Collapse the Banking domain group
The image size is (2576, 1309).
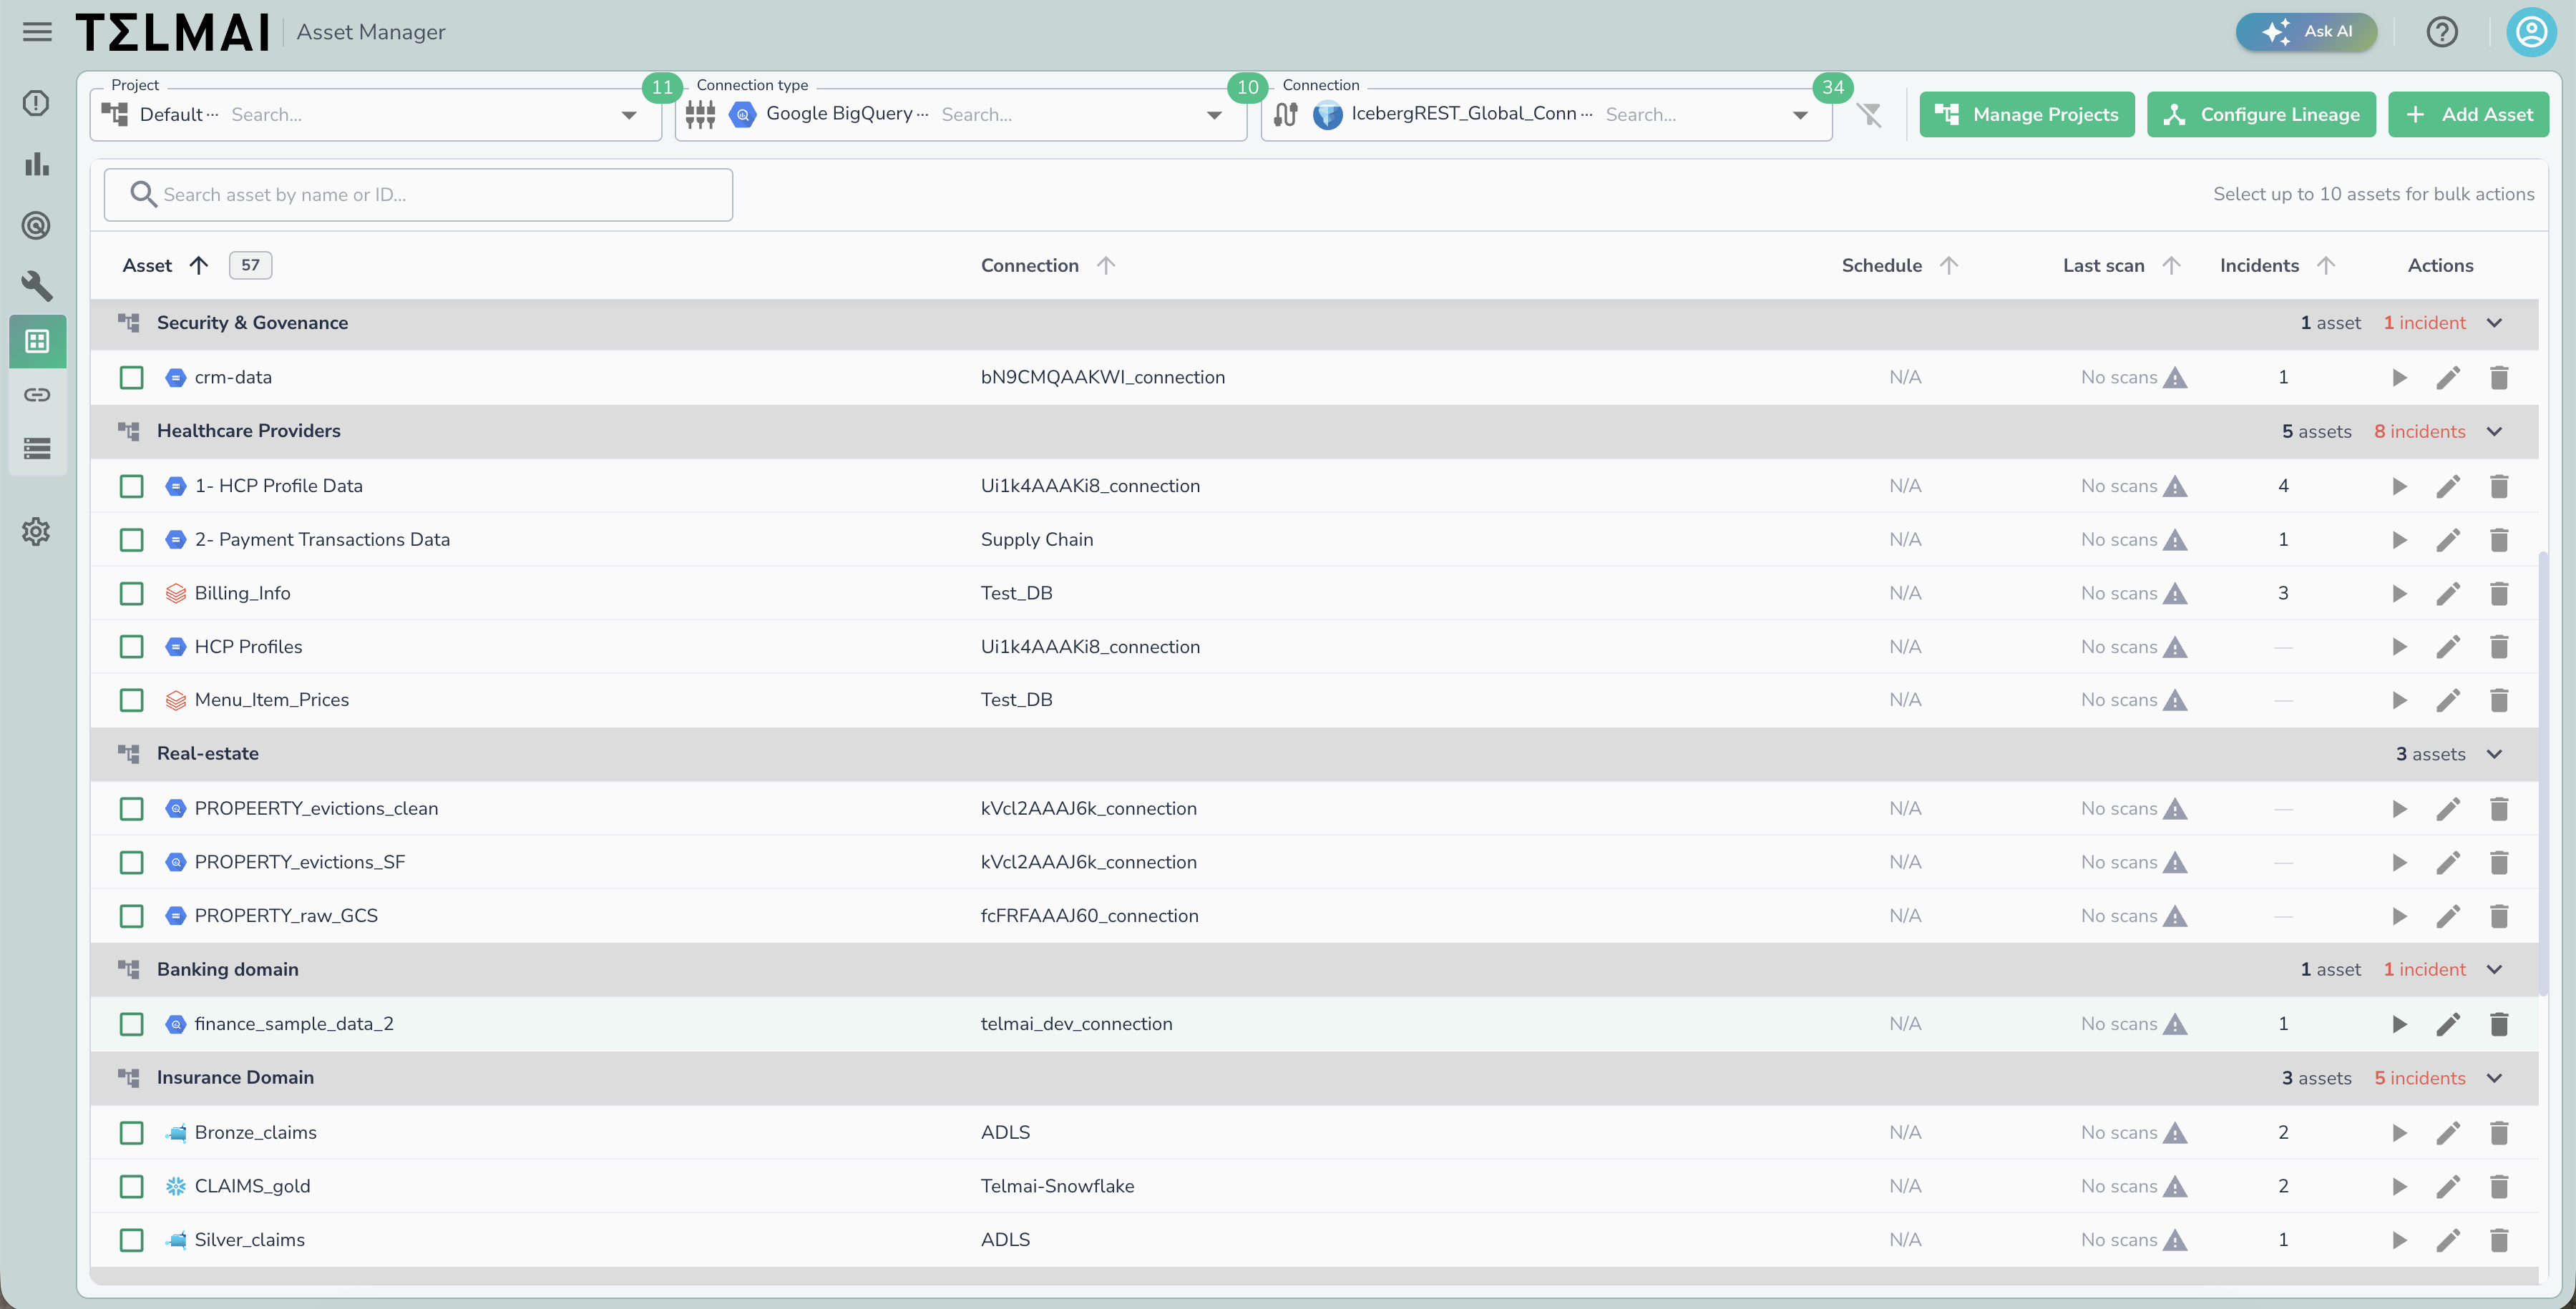(x=2494, y=970)
